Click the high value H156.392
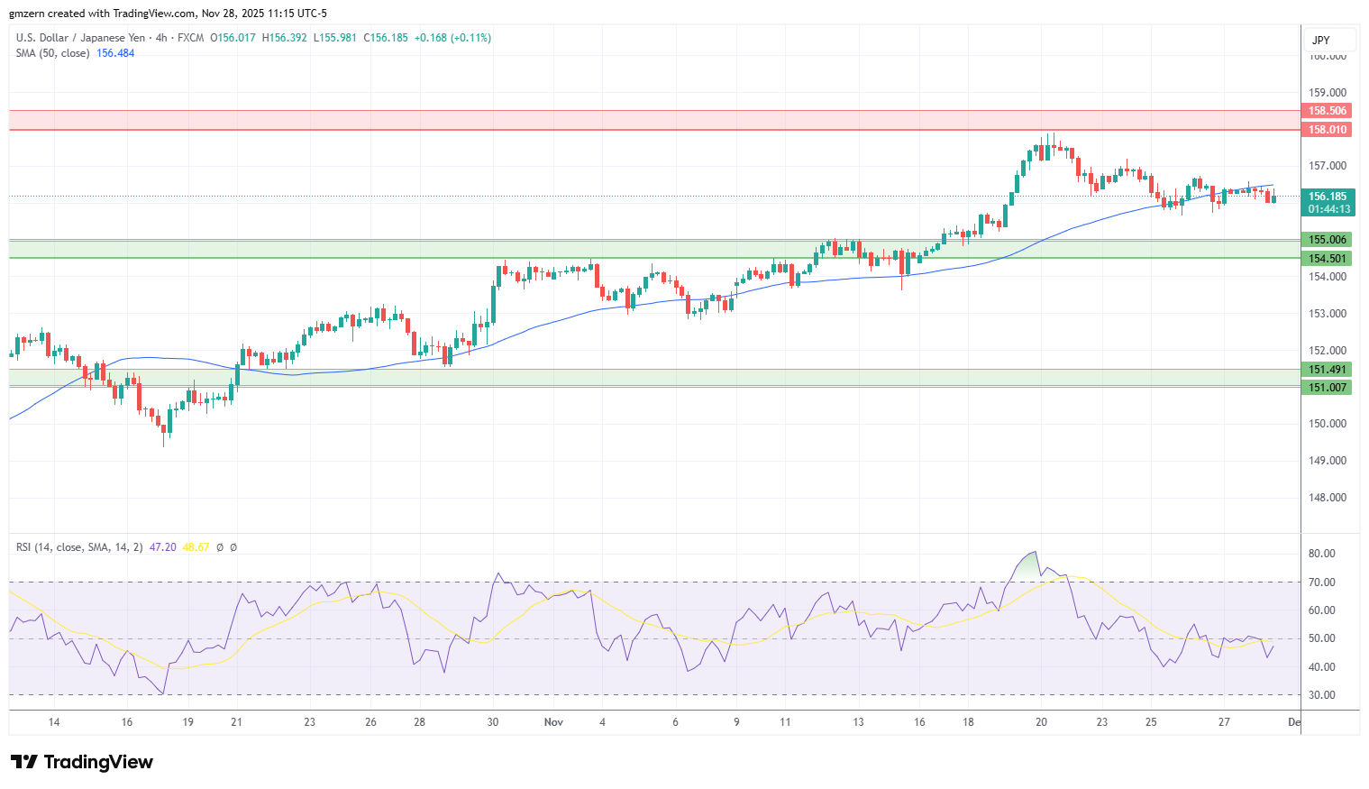1369x789 pixels. click(x=284, y=38)
